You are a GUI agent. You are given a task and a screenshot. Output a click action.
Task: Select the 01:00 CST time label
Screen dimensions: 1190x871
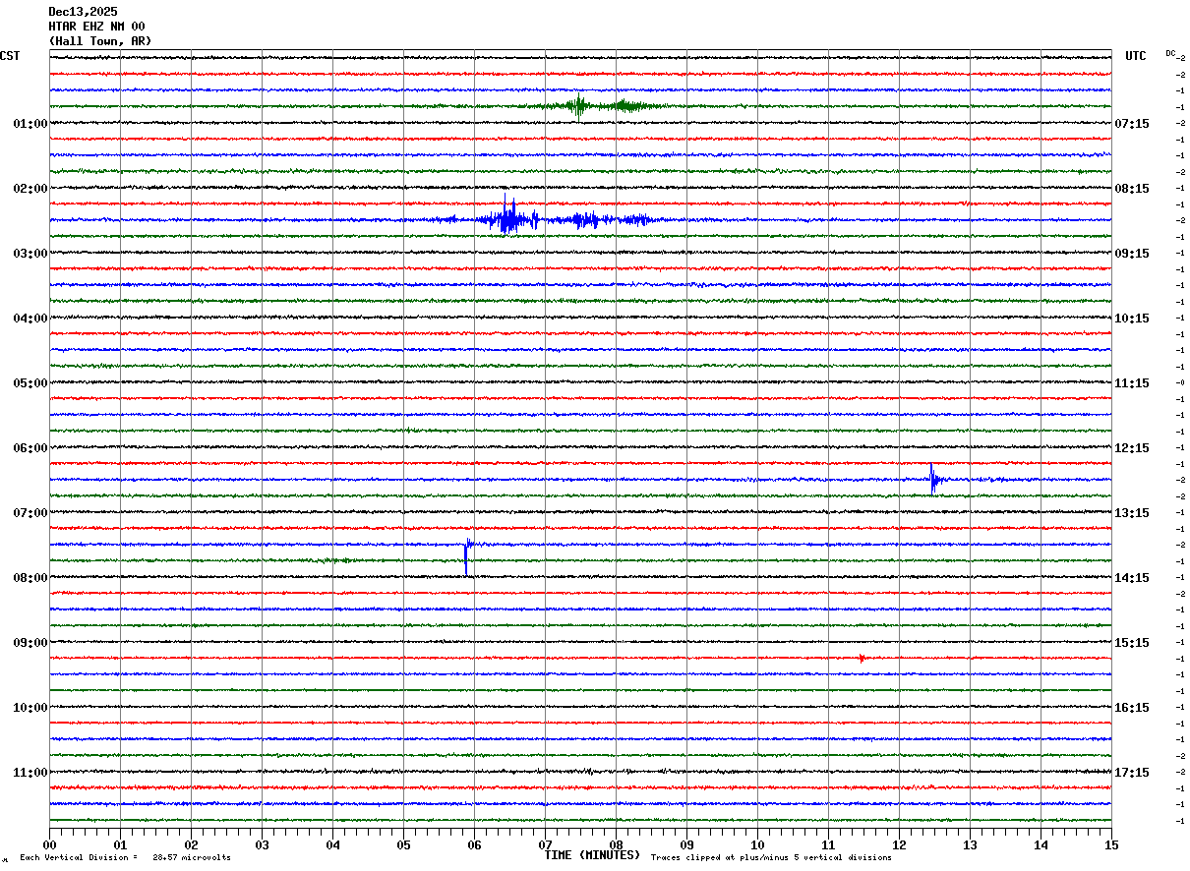pyautogui.click(x=30, y=124)
